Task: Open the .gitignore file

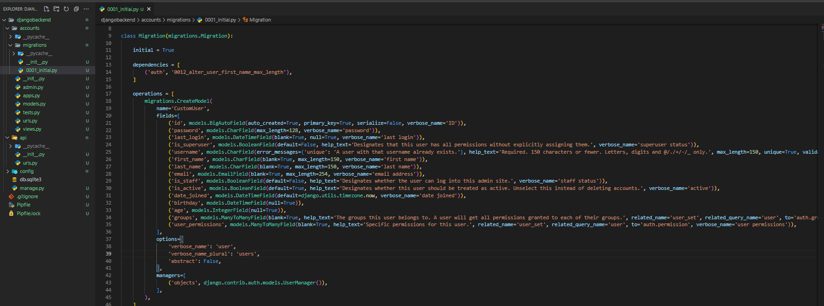Action: 27,196
